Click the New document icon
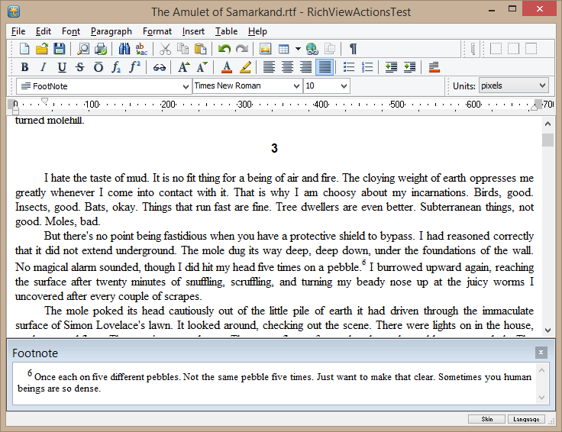The width and height of the screenshot is (562, 432). click(x=24, y=49)
